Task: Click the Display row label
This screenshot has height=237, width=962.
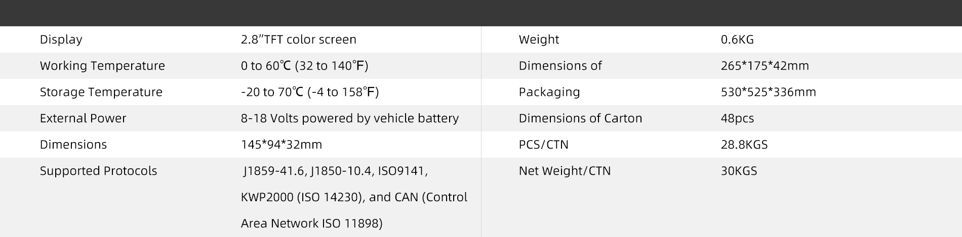Action: (x=61, y=39)
